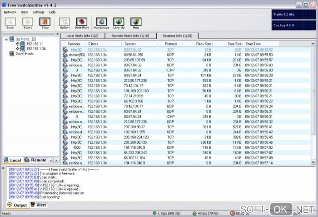Click the Stop toolbar icon
Viewport: 318px width, 217px height.
(45, 23)
